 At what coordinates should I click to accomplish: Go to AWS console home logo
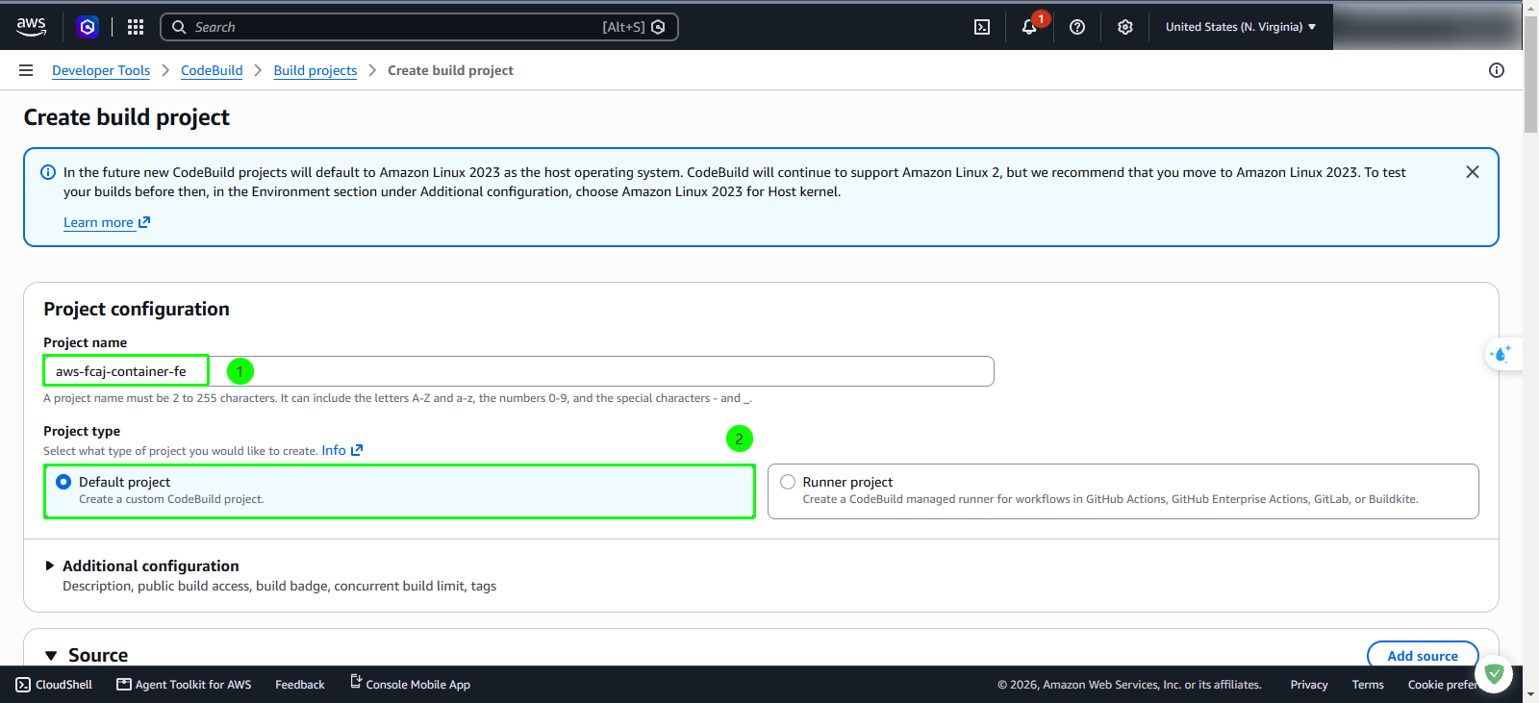coord(32,27)
